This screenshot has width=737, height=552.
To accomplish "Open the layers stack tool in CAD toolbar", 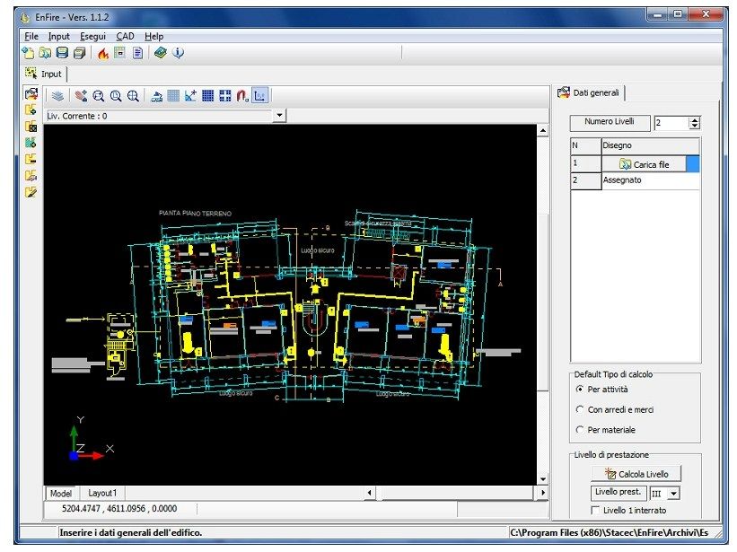I will point(57,96).
